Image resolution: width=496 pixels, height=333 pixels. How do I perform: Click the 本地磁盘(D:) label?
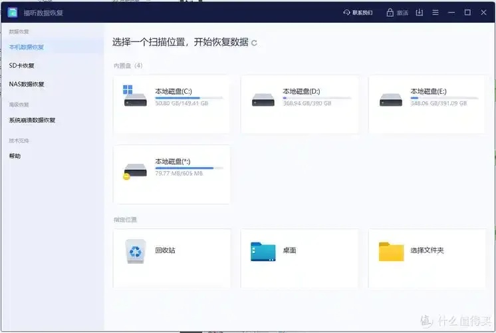point(301,91)
